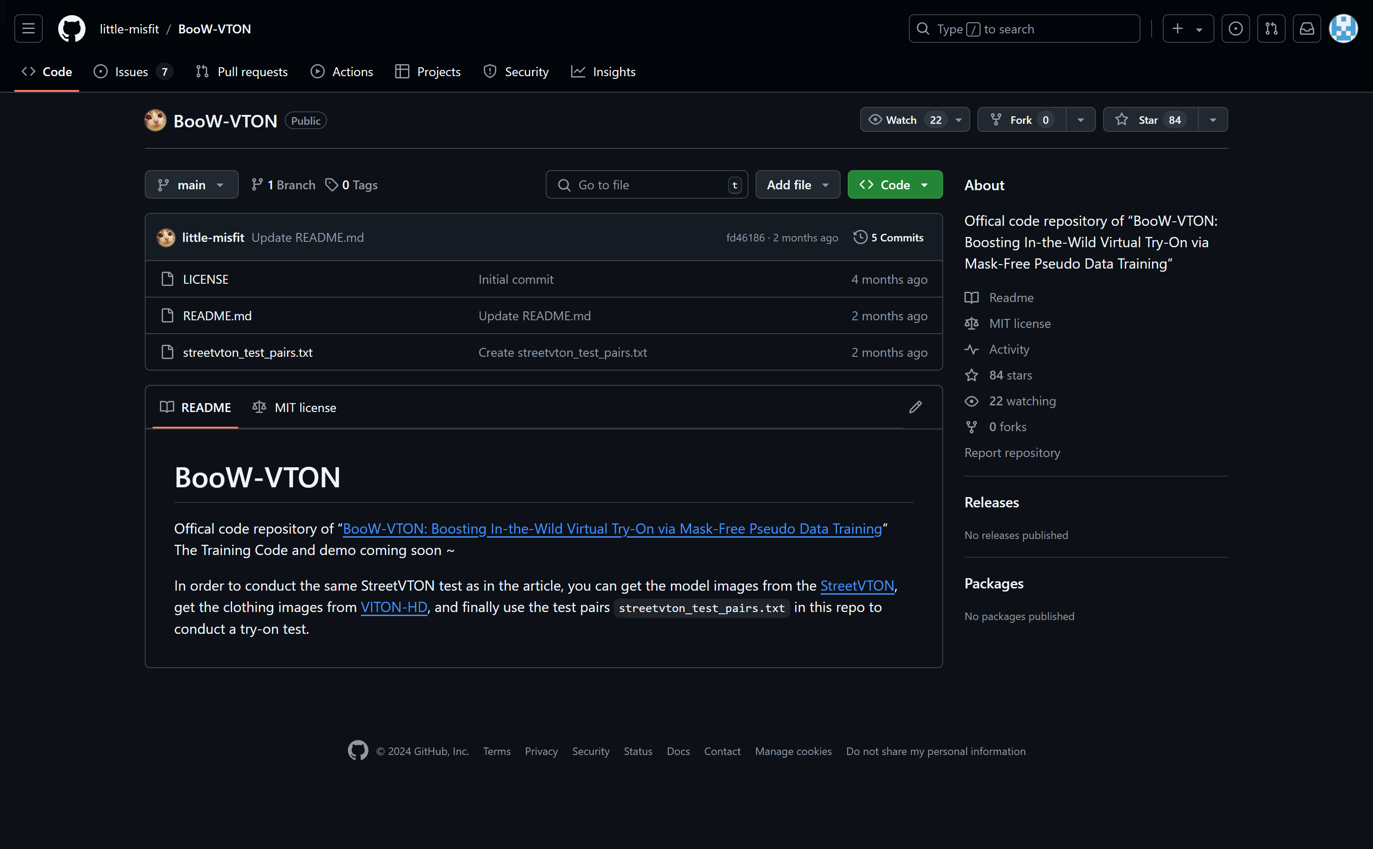This screenshot has width=1373, height=849.
Task: Open the streetvton_test_pairs.txt file name
Action: [x=248, y=352]
